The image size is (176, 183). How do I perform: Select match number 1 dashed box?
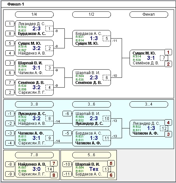click(x=49, y=28)
